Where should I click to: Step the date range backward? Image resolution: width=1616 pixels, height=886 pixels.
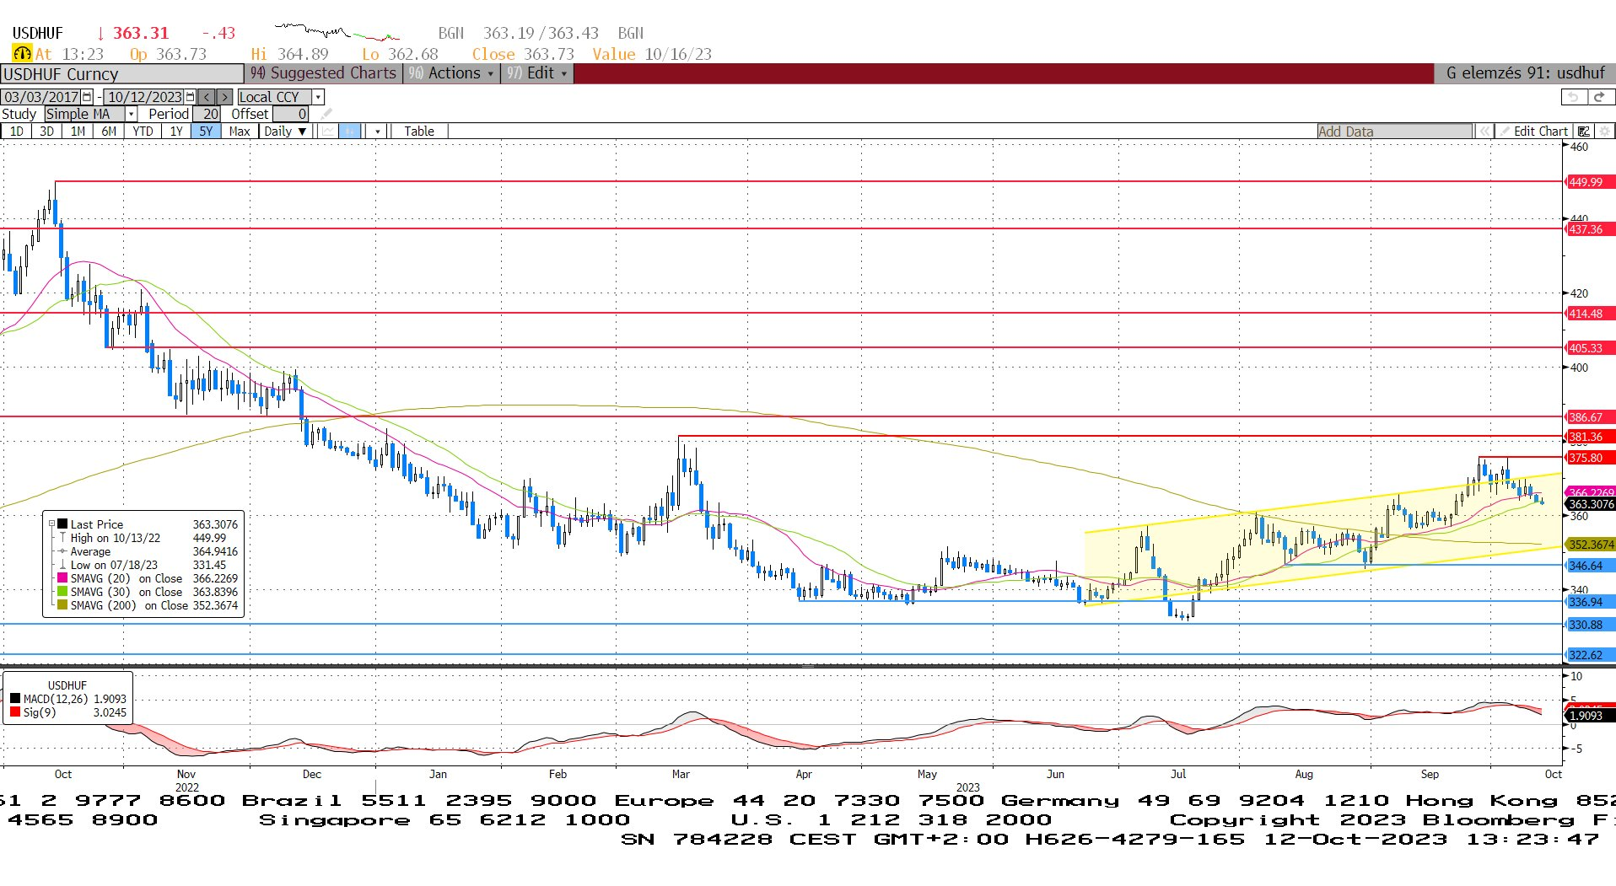pos(207,97)
